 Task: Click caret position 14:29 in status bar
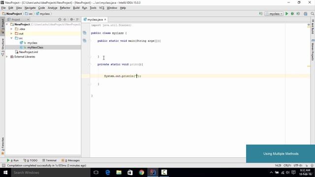(x=278, y=165)
